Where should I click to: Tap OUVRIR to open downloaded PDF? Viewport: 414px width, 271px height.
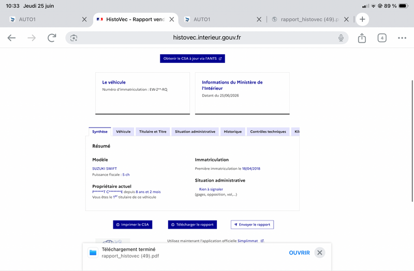pos(299,253)
